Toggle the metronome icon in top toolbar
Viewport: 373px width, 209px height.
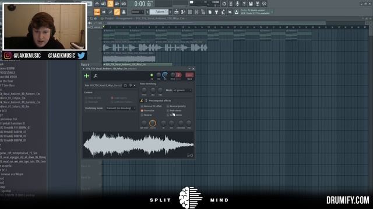click(x=97, y=3)
